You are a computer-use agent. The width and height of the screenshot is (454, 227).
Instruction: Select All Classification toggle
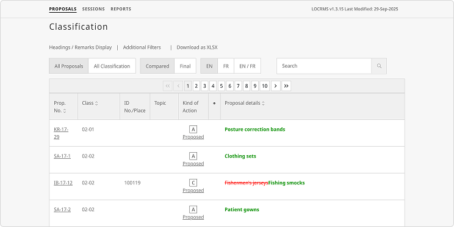click(x=112, y=66)
